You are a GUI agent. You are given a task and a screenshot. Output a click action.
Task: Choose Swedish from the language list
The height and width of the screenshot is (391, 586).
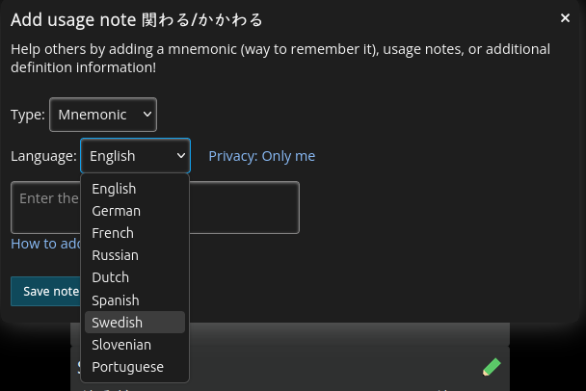pos(135,323)
